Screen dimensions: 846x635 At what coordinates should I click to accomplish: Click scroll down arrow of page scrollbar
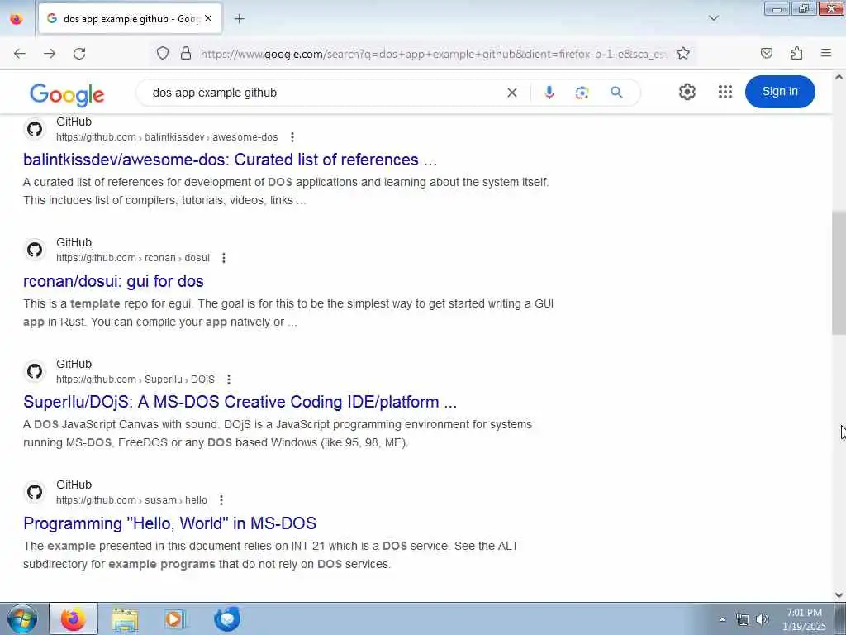tap(839, 595)
